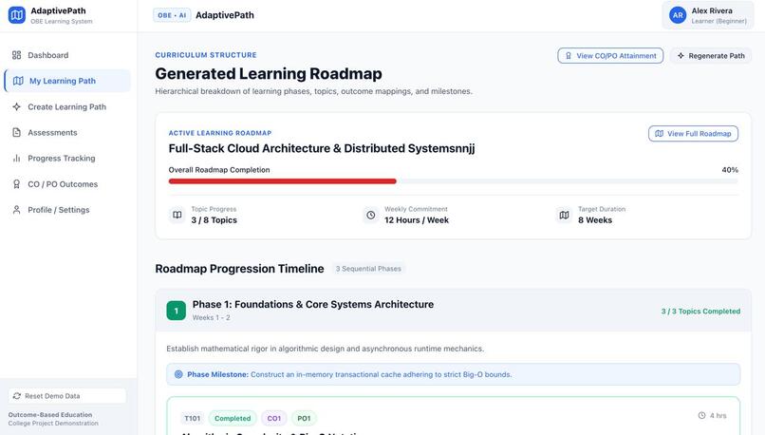765x435 pixels.
Task: Open CO / PO Outcomes
Action: (x=67, y=184)
